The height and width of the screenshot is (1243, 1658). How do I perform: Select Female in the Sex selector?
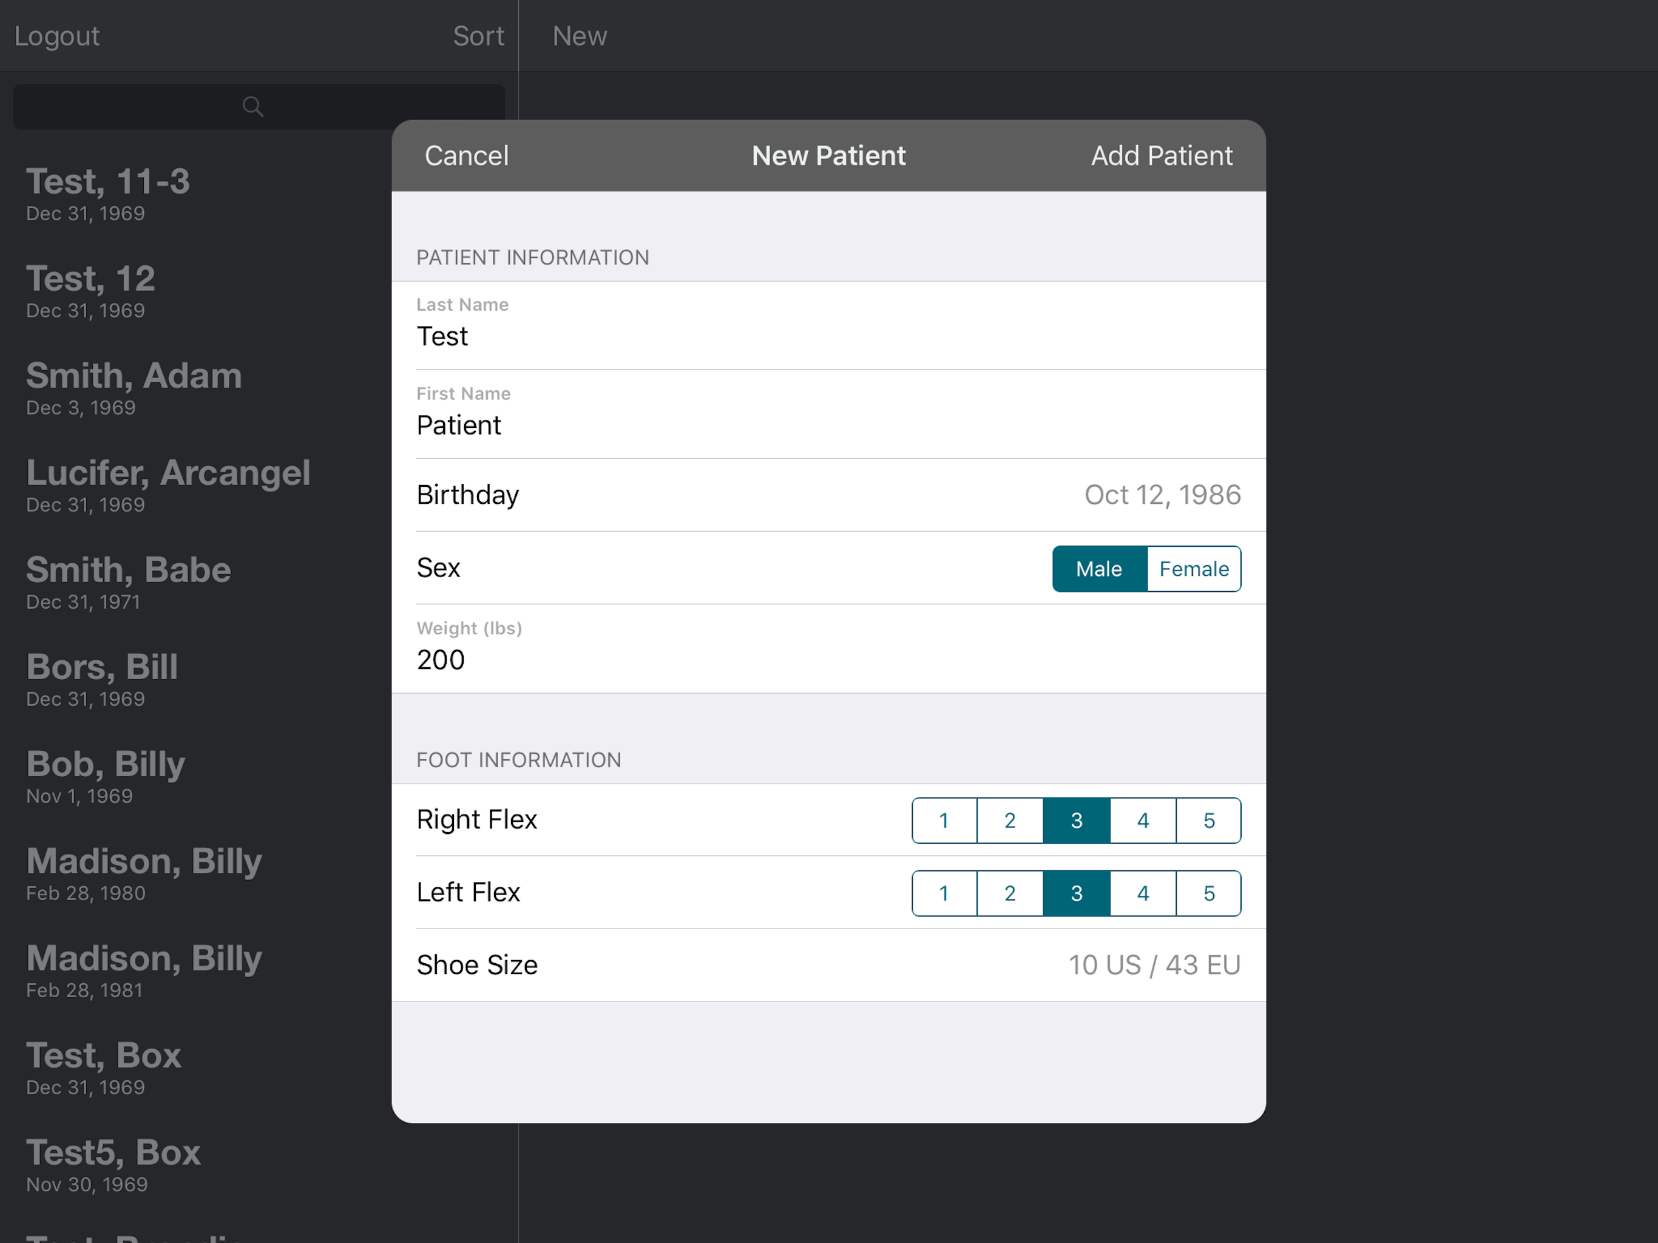1194,569
